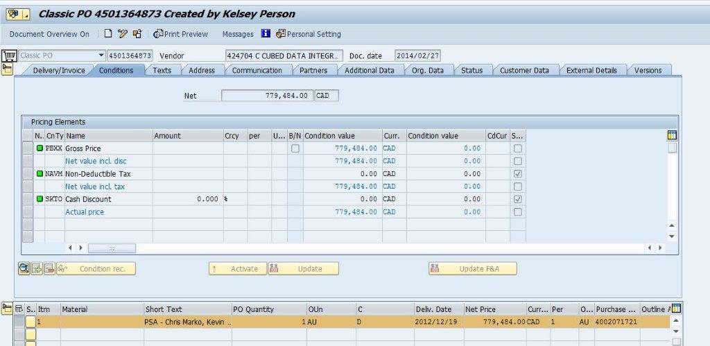Open the Classic PO document type dropdown
This screenshot has width=710, height=346.
tap(101, 55)
